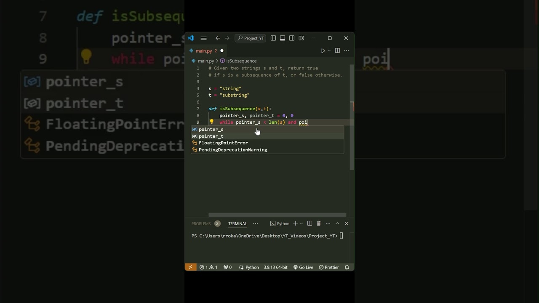Run the Python file with play icon
Image resolution: width=539 pixels, height=303 pixels.
[x=323, y=51]
